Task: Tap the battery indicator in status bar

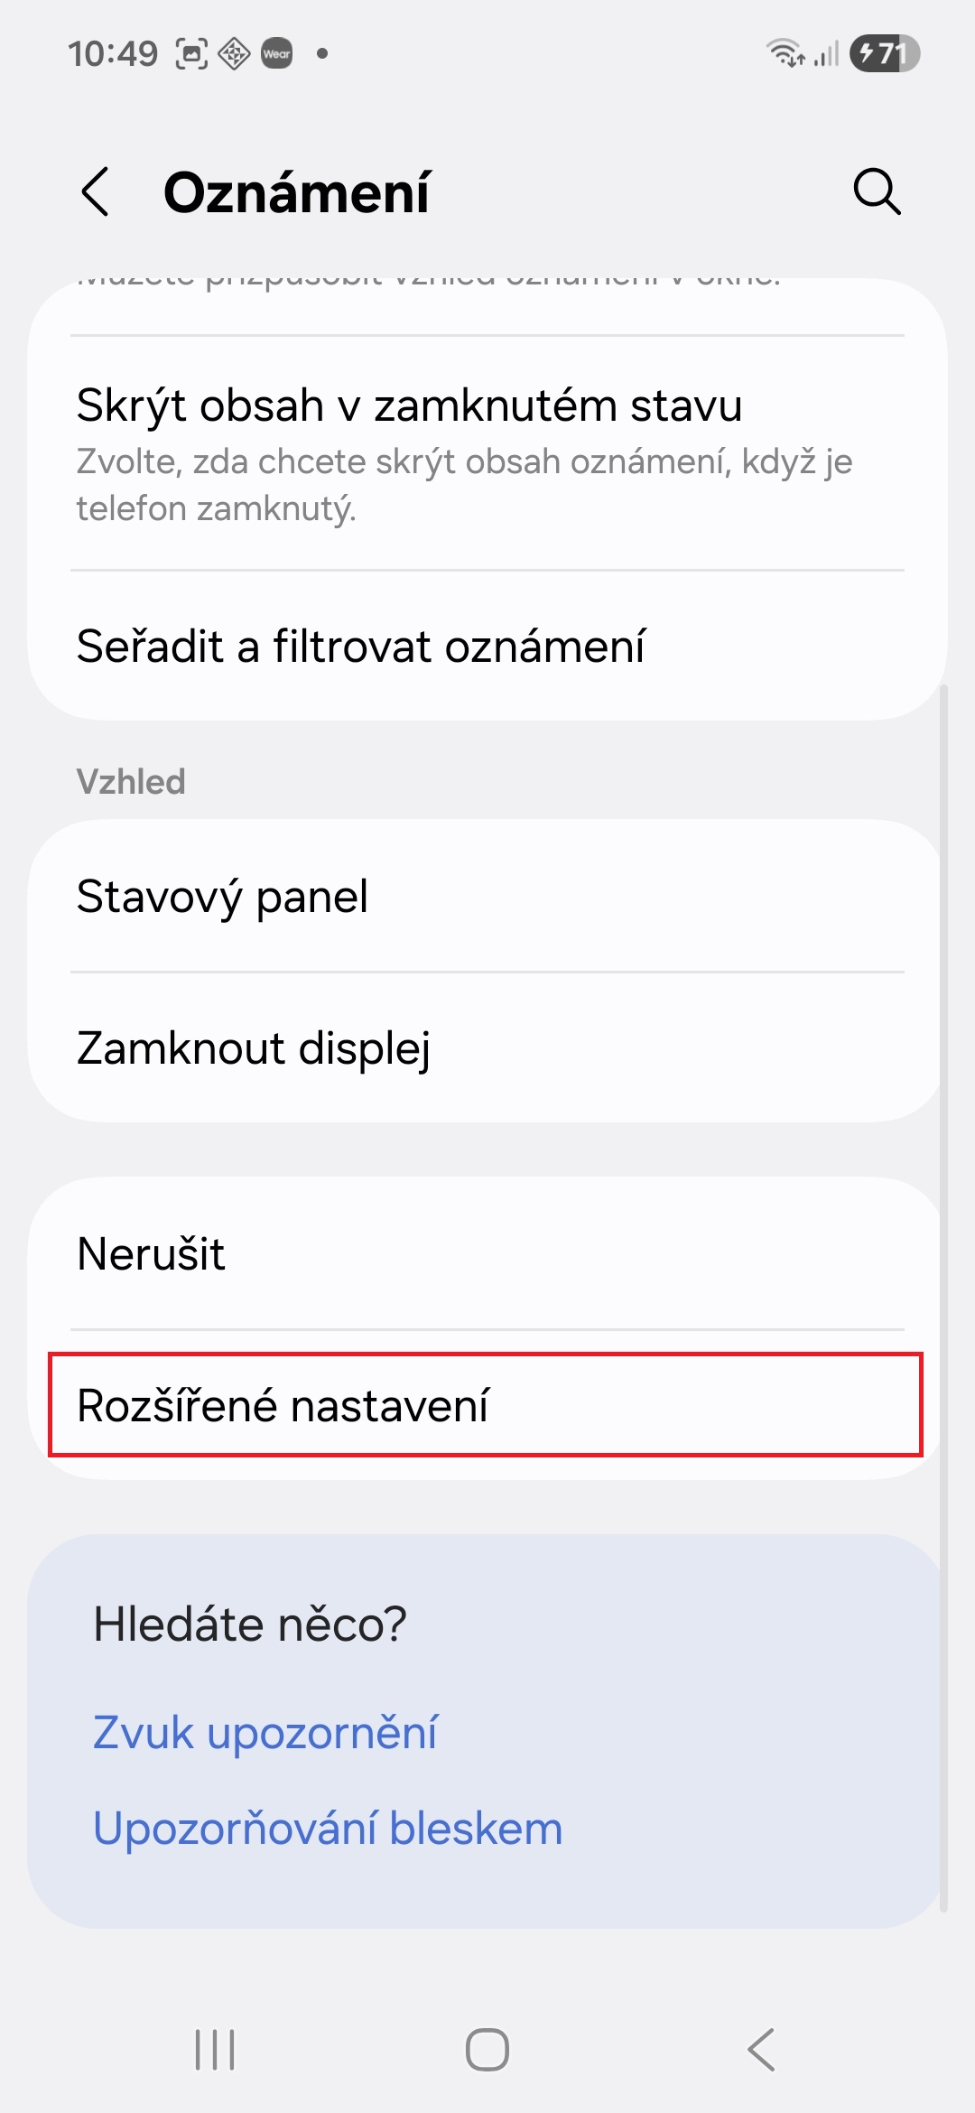Action: (884, 53)
